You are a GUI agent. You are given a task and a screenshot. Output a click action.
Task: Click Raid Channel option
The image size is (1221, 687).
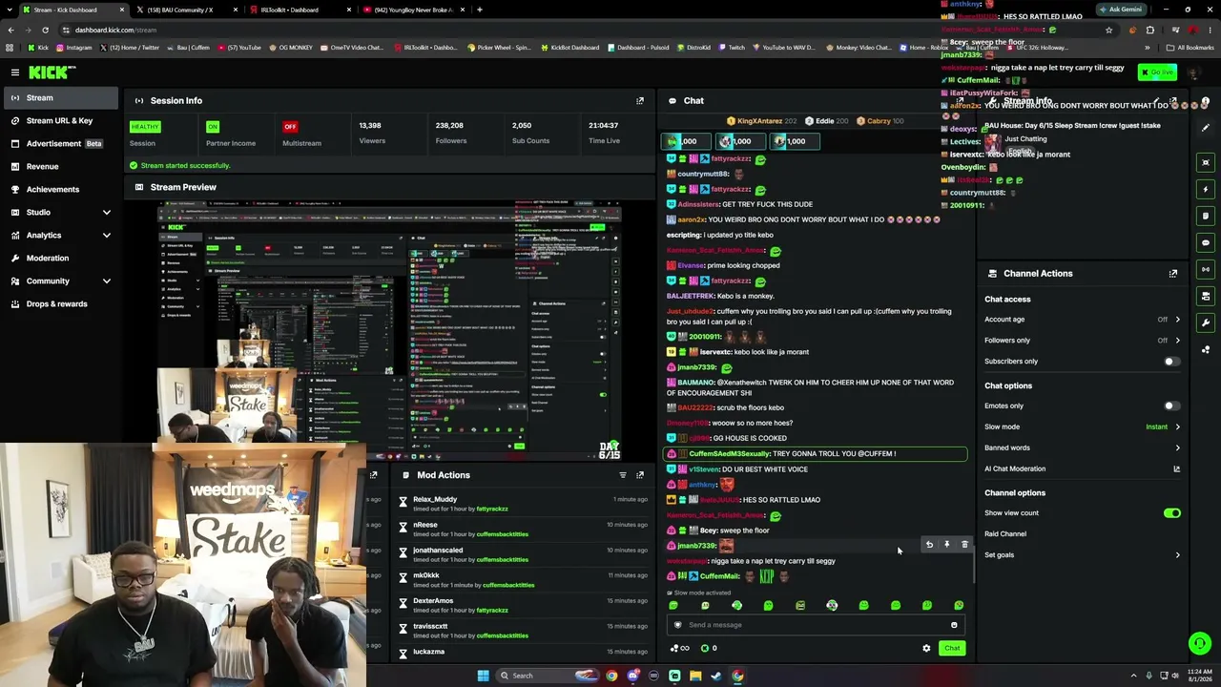[x=1005, y=534]
